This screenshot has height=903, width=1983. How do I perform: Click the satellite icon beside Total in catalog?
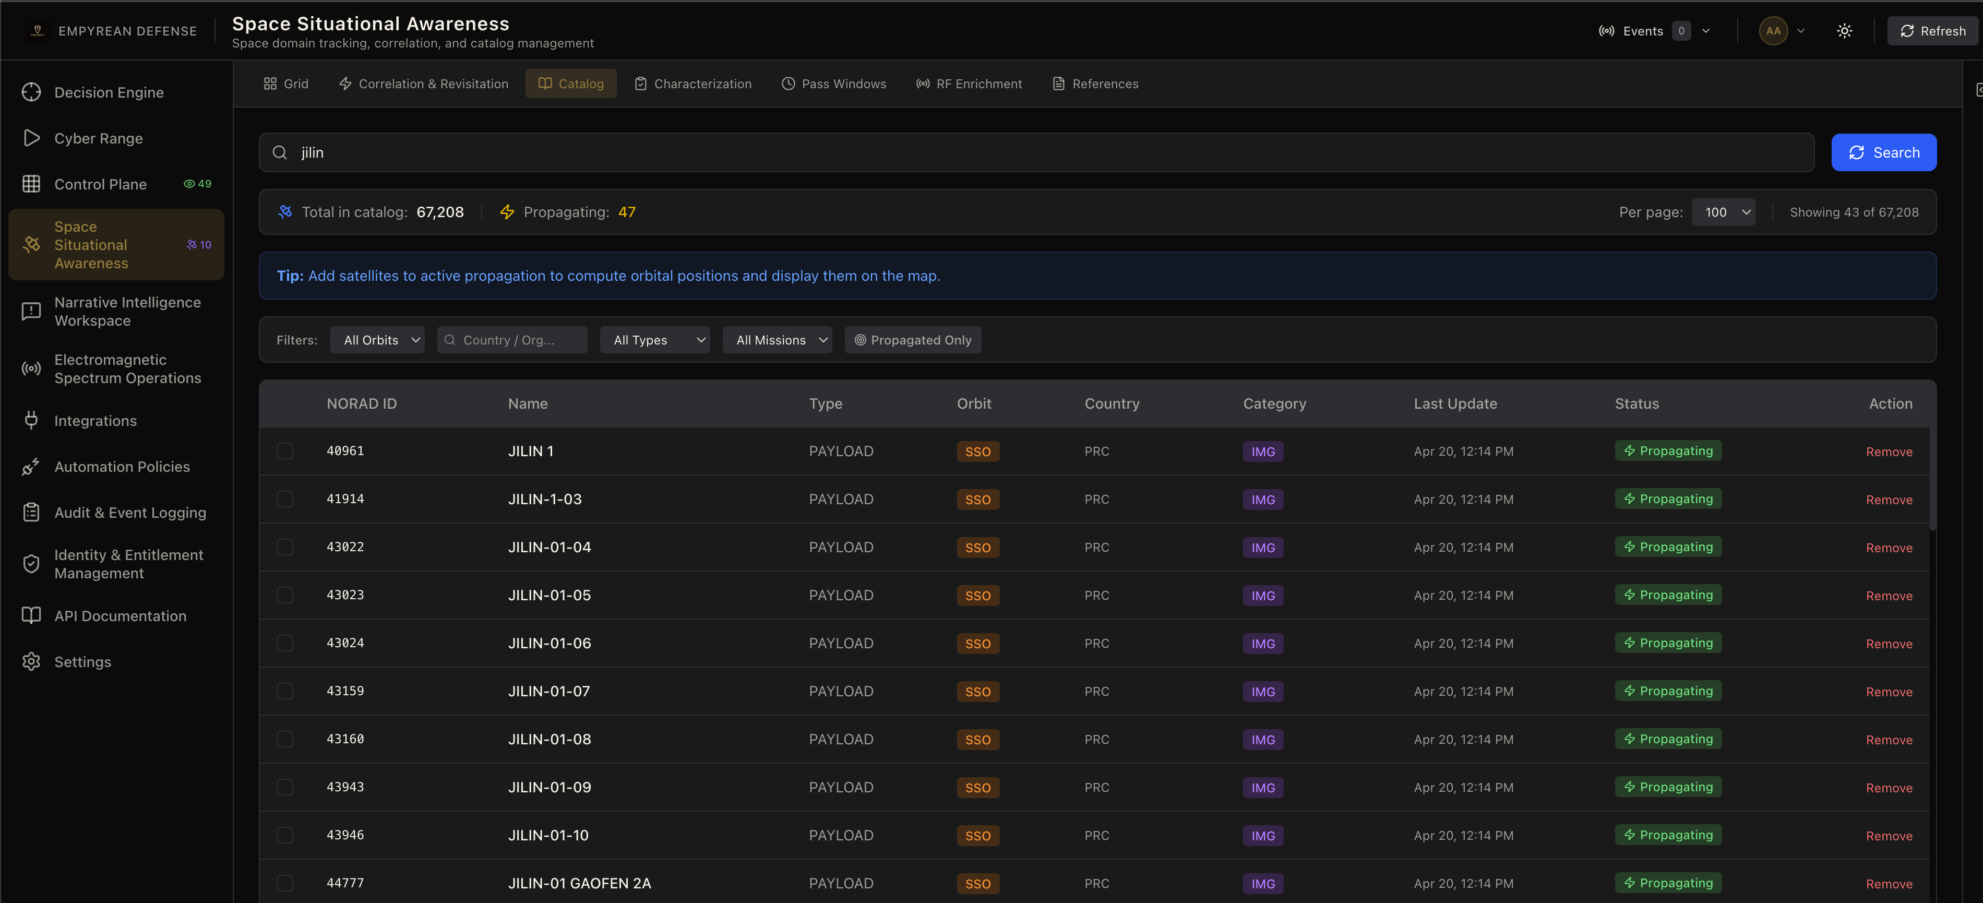285,212
